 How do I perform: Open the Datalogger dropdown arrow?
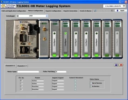(47, 16)
